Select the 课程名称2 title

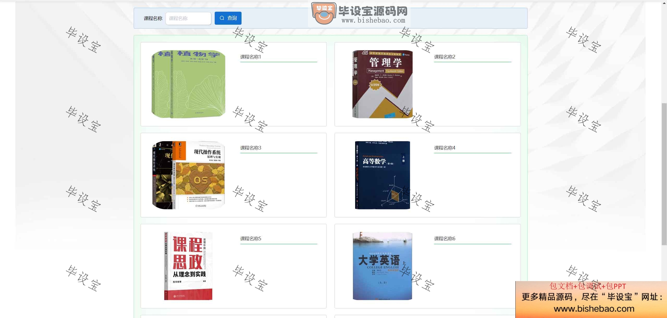click(444, 57)
